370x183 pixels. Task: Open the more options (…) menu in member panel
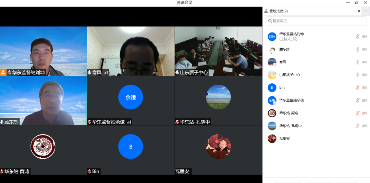[x=355, y=11]
